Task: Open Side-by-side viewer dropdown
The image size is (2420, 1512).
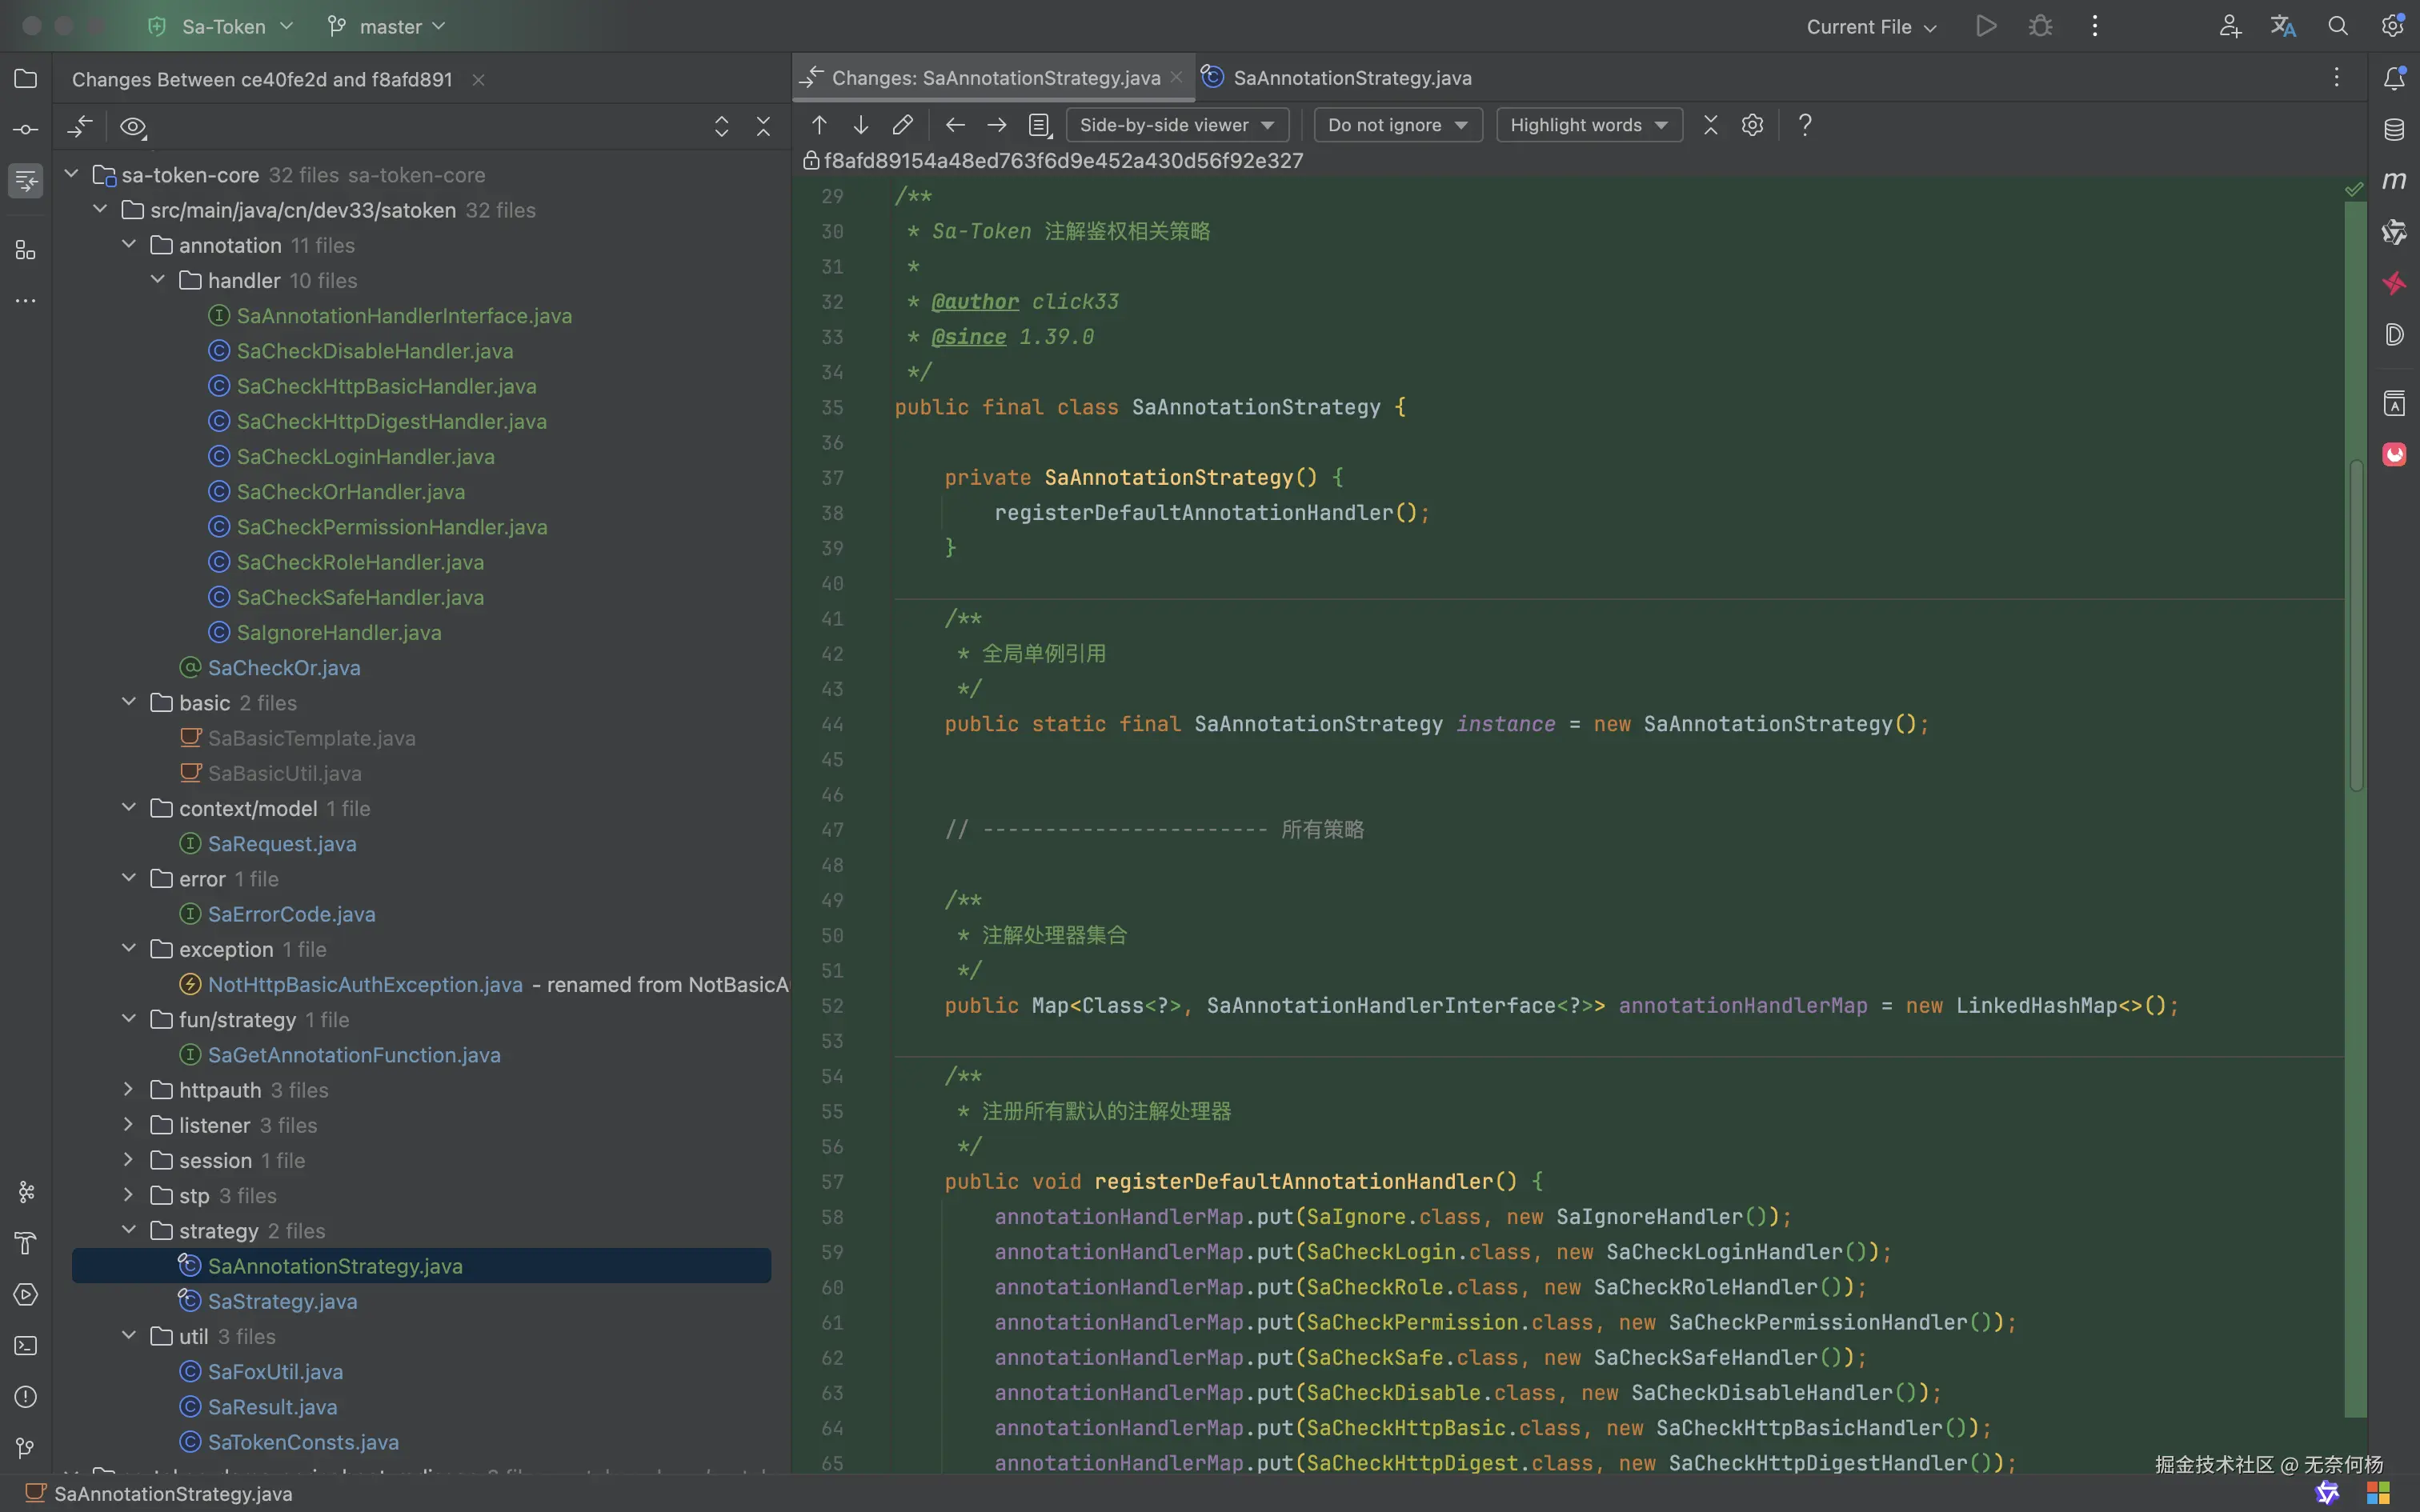Action: tap(1176, 125)
